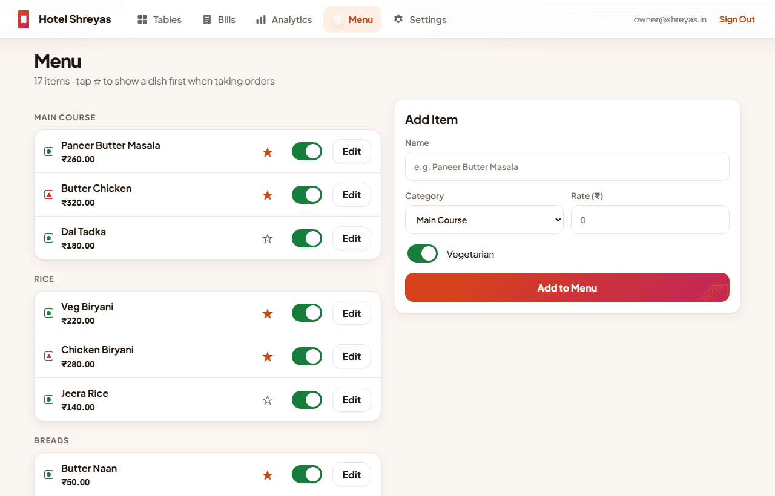The image size is (775, 496).
Task: Toggle Butter Naan favorite star
Action: 268,475
